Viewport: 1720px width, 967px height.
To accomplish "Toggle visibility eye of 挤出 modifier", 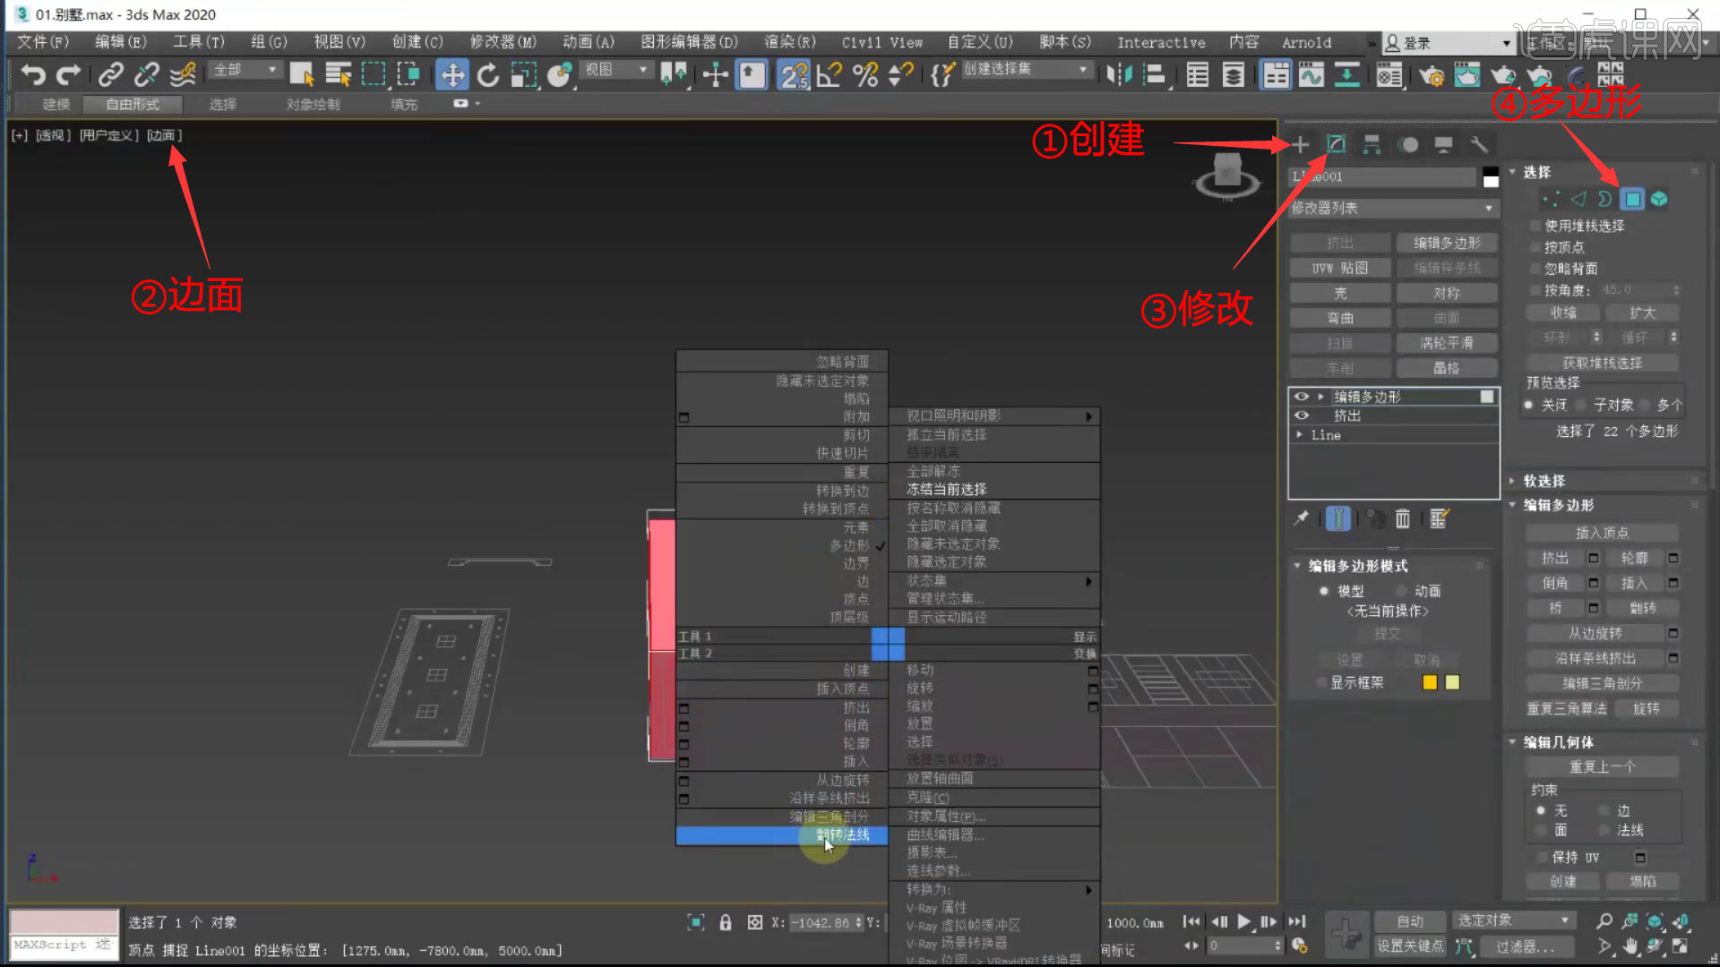I will point(1302,415).
